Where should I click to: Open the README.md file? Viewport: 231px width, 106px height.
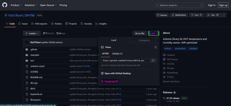[36, 77]
